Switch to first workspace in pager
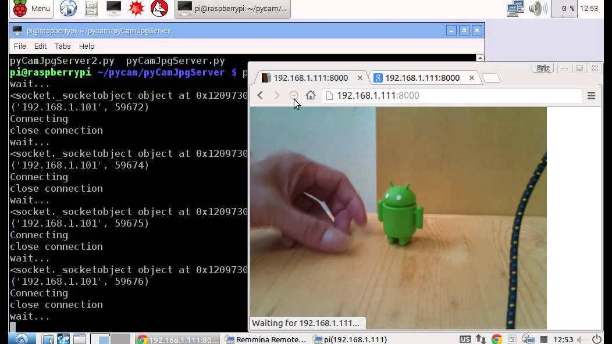 point(100,339)
